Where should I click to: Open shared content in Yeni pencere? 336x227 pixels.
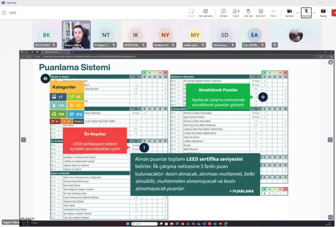click(205, 13)
